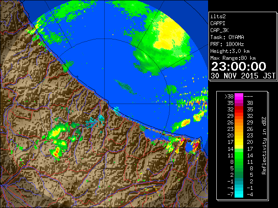
Task: Click the '-7' legend label
Action: [x=230, y=195]
